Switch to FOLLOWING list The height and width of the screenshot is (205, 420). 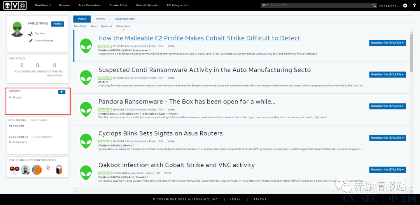(38, 120)
